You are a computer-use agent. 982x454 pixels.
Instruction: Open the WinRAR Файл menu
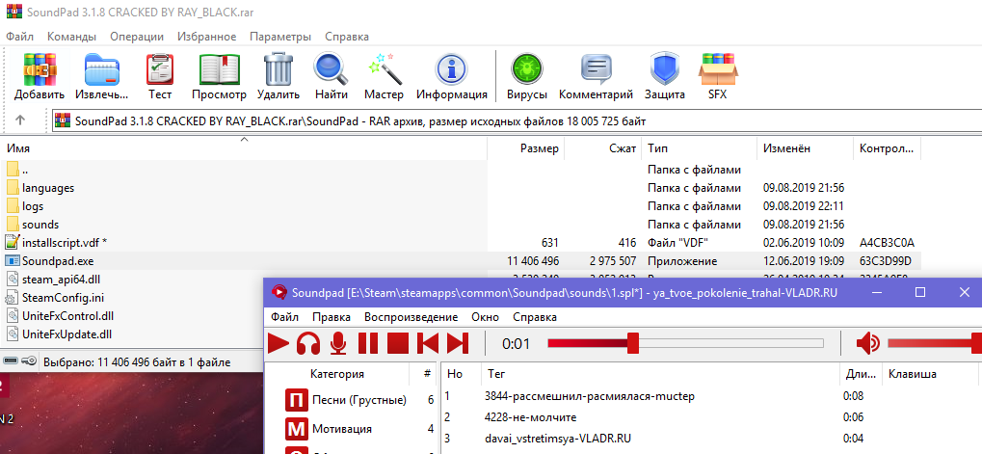point(20,37)
